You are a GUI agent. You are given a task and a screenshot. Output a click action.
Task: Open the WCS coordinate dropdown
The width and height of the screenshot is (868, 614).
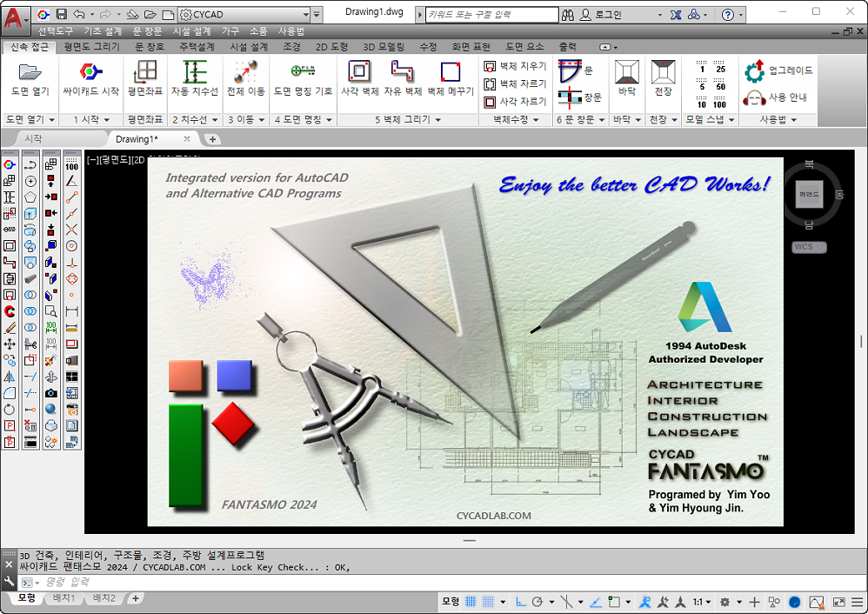point(810,247)
